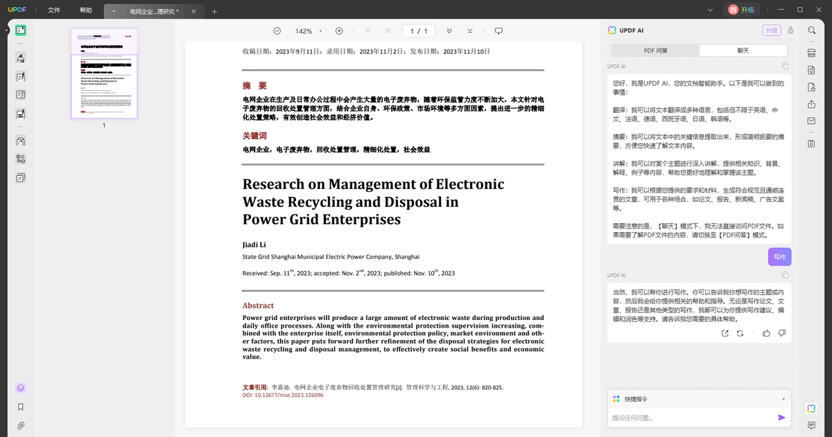The image size is (832, 437).
Task: Open the Bookmarks panel
Action: tap(21, 407)
